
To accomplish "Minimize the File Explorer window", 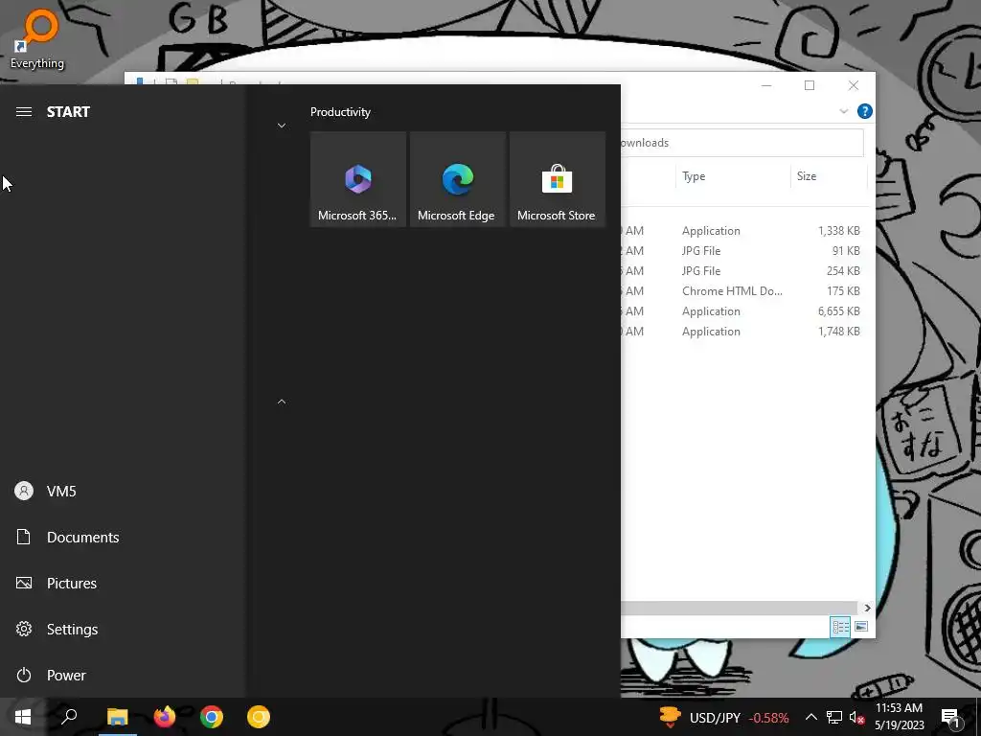I will (x=766, y=85).
